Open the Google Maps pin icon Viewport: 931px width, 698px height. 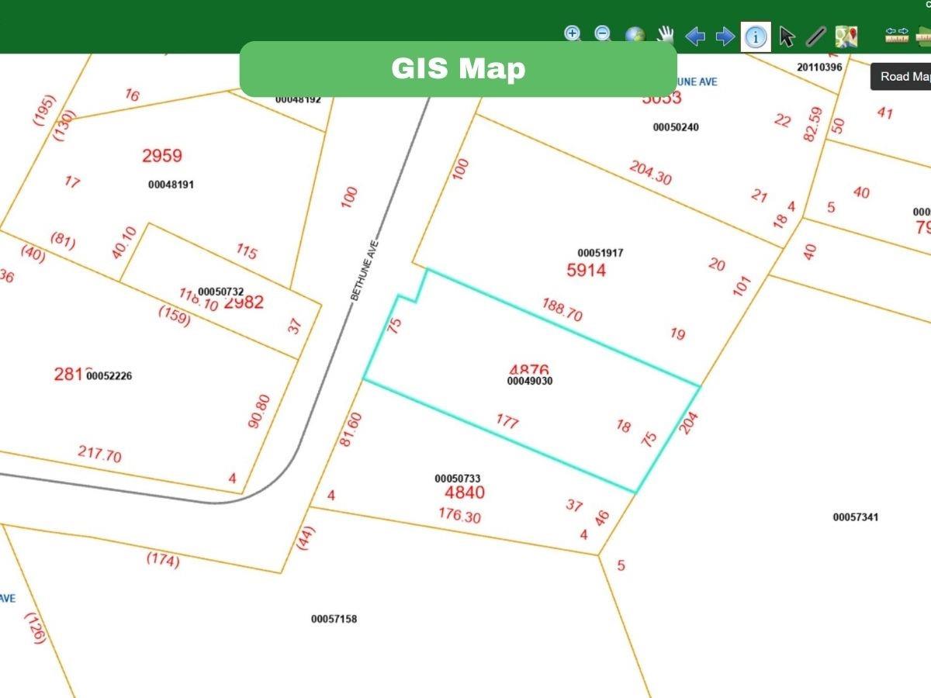pos(846,36)
